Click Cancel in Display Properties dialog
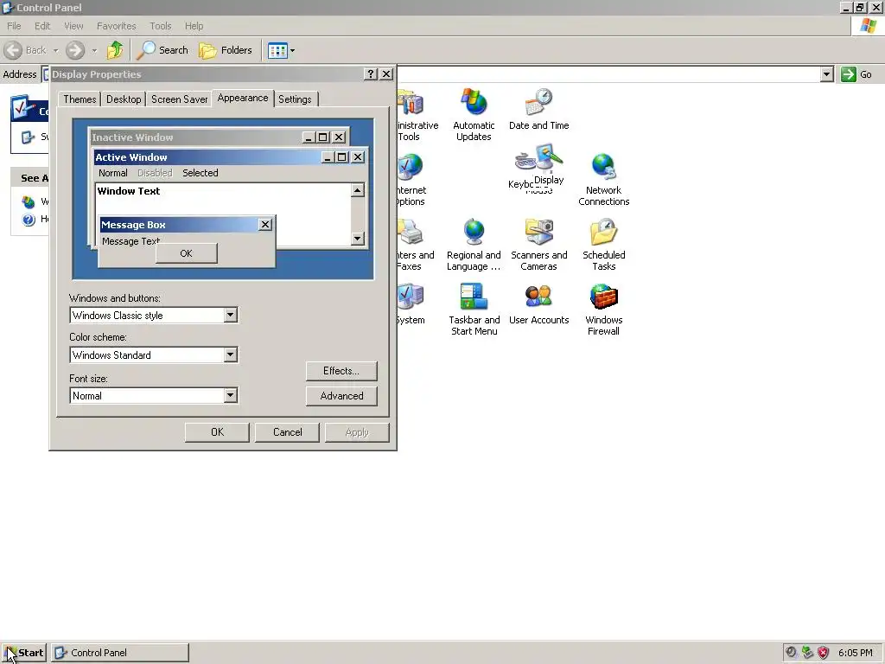This screenshot has width=885, height=664. click(x=287, y=432)
